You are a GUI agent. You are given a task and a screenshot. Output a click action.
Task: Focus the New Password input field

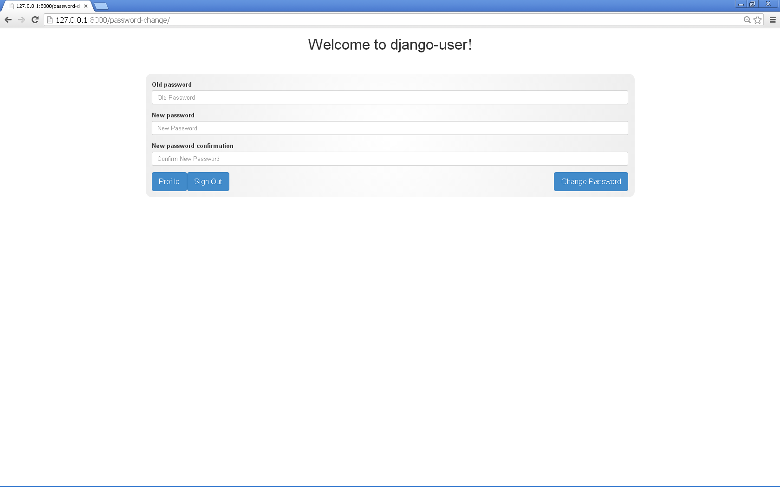pos(390,128)
